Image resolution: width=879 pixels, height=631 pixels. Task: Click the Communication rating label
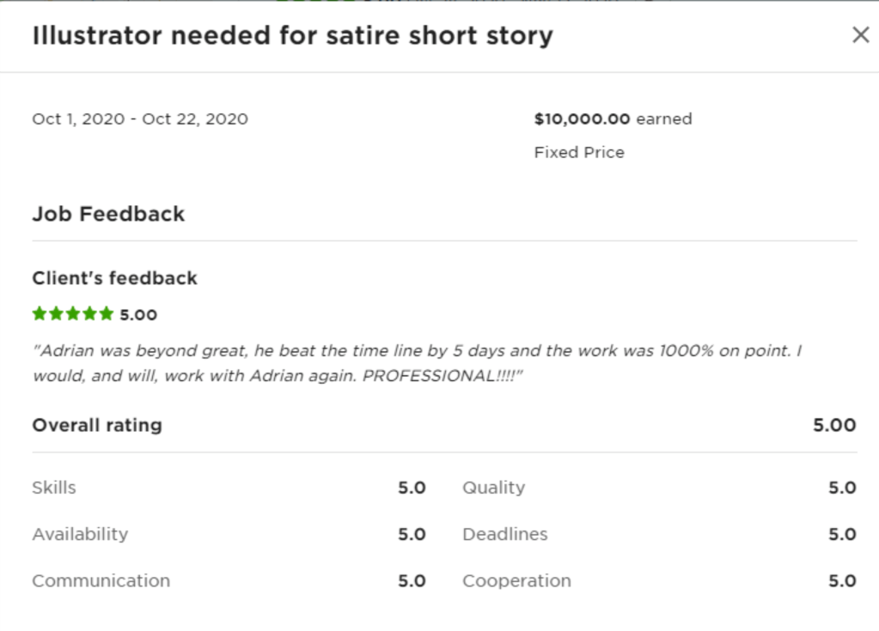point(101,581)
